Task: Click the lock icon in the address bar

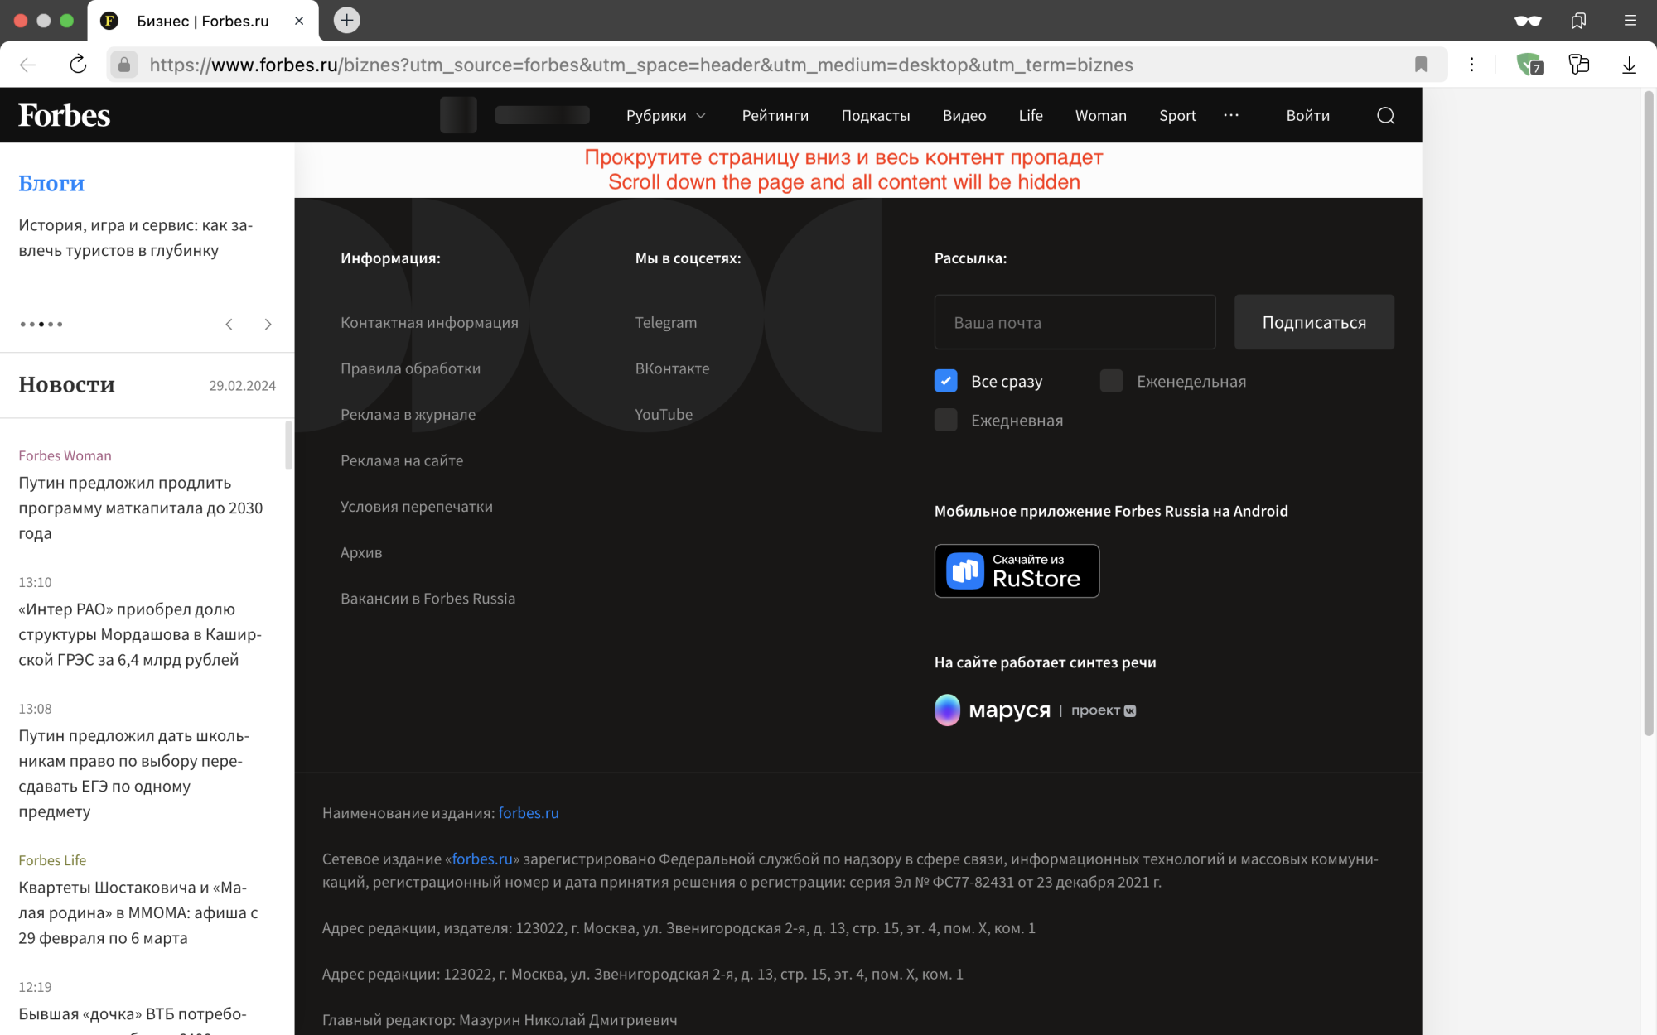Action: [124, 65]
